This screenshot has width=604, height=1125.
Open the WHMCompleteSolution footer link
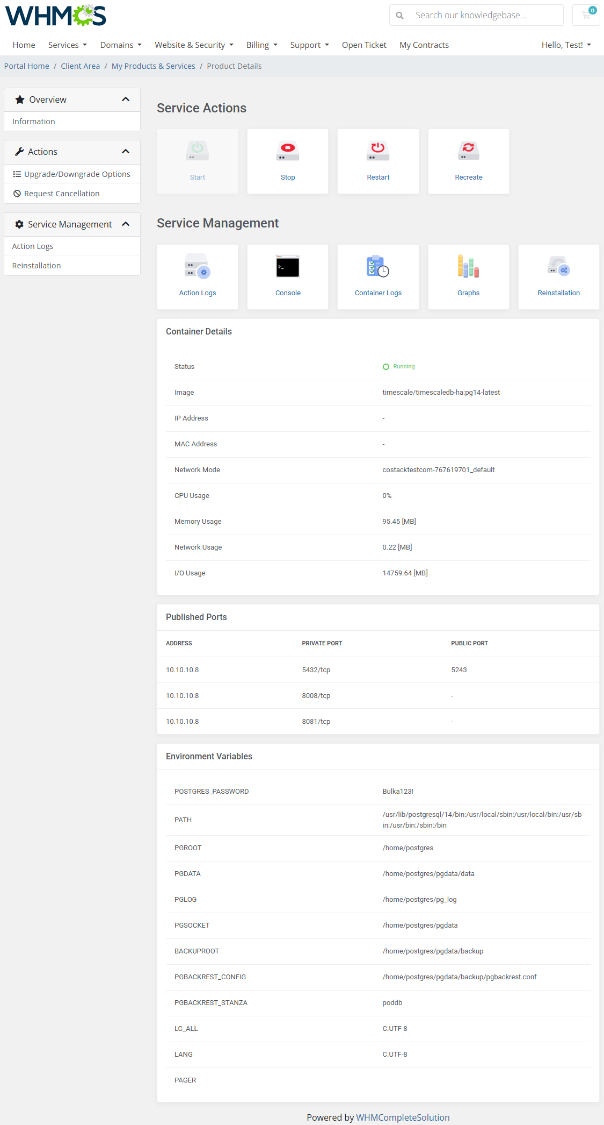(403, 1117)
